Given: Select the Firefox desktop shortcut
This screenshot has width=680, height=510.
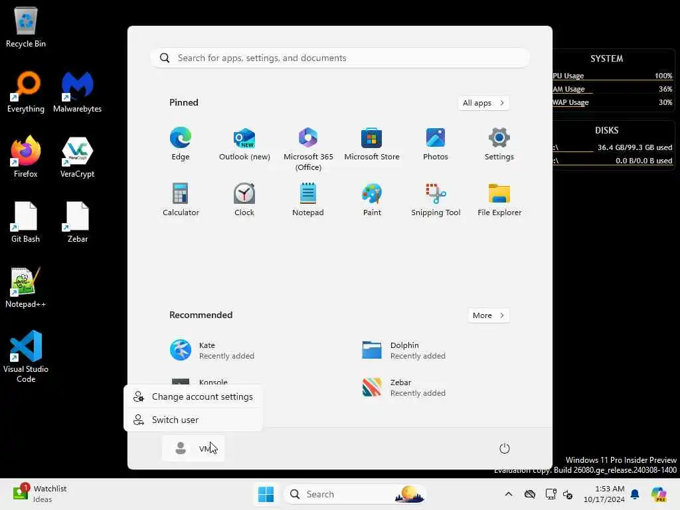Looking at the screenshot, I should point(26,157).
